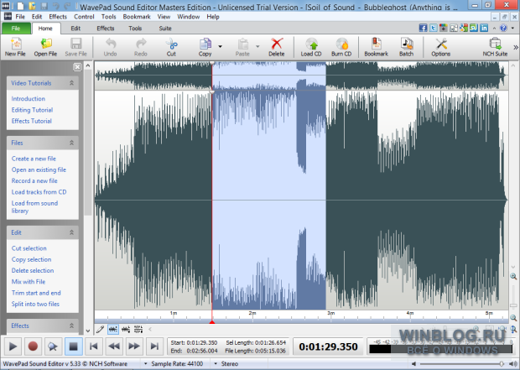520x370 pixels.
Task: Click the Bookmark toolbar icon
Action: pos(376,47)
